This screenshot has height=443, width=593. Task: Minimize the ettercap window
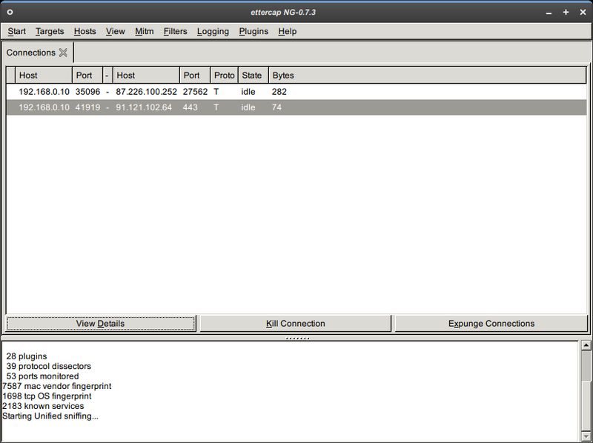[549, 13]
